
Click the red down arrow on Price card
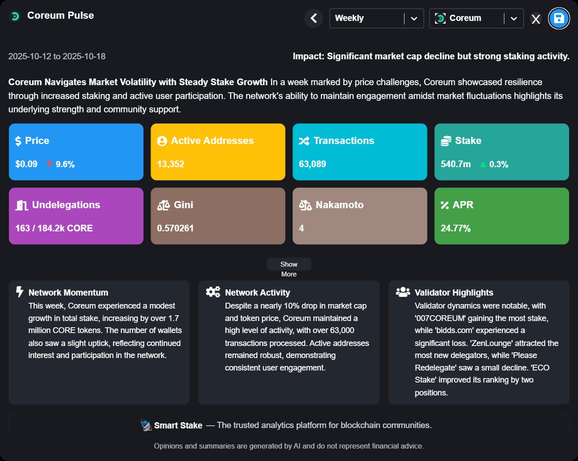tap(49, 164)
